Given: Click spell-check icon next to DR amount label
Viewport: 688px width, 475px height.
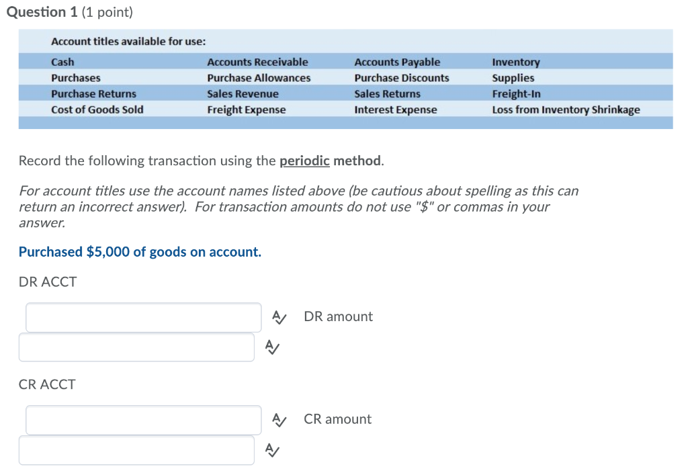Looking at the screenshot, I should pos(279,316).
